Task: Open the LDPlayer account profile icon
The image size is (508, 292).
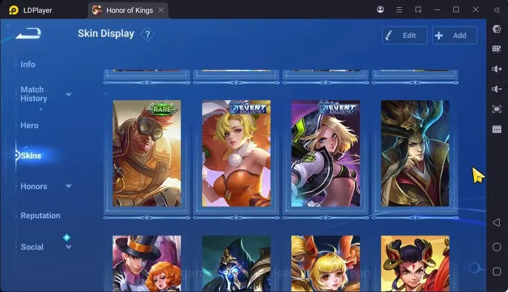Action: (380, 9)
